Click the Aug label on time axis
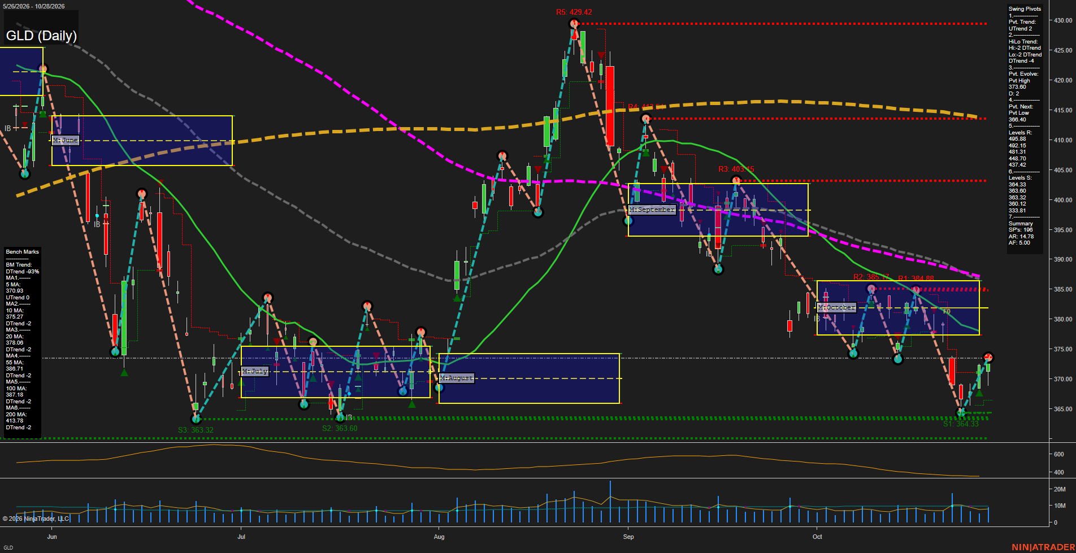1076x553 pixels. [439, 537]
